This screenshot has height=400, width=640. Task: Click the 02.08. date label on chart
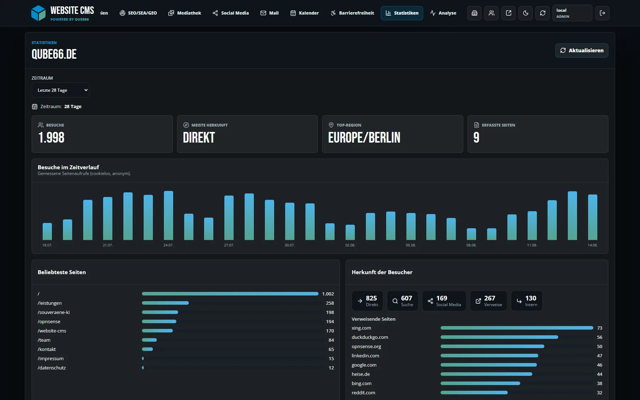(x=350, y=245)
